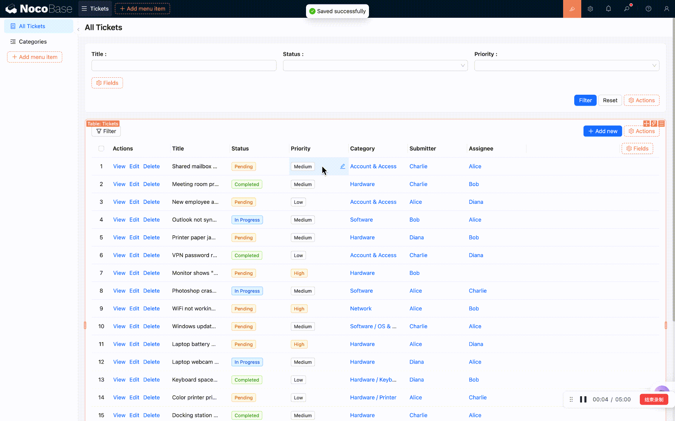675x421 pixels.
Task: Open the Account & Access link in row 1
Action: (373, 166)
